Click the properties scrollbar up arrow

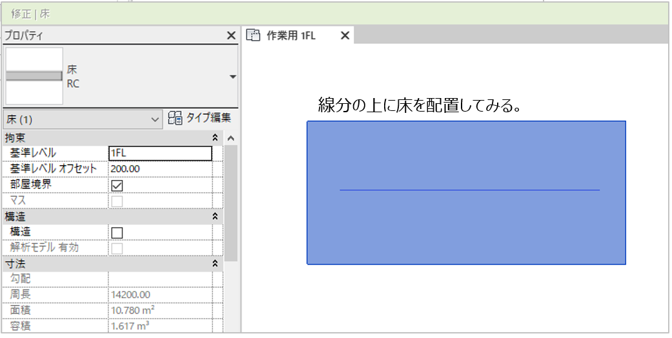230,138
